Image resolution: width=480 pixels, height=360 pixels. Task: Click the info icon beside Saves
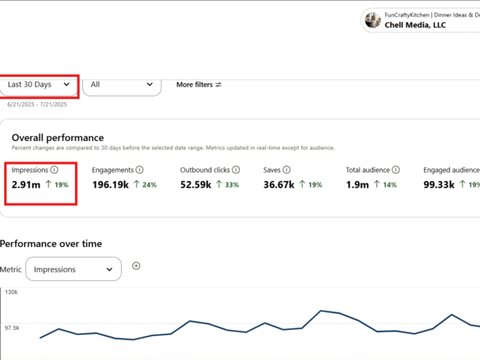287,170
